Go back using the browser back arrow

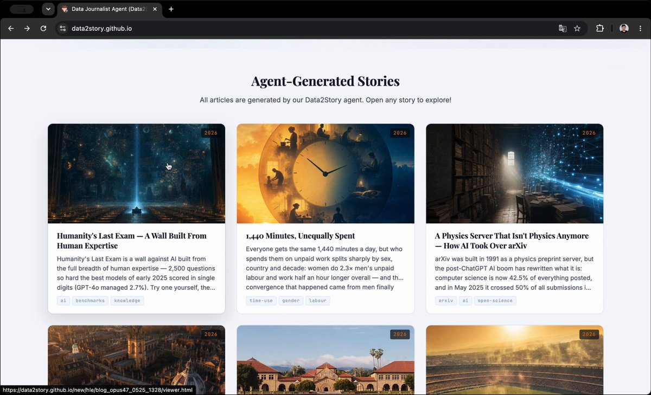point(11,28)
